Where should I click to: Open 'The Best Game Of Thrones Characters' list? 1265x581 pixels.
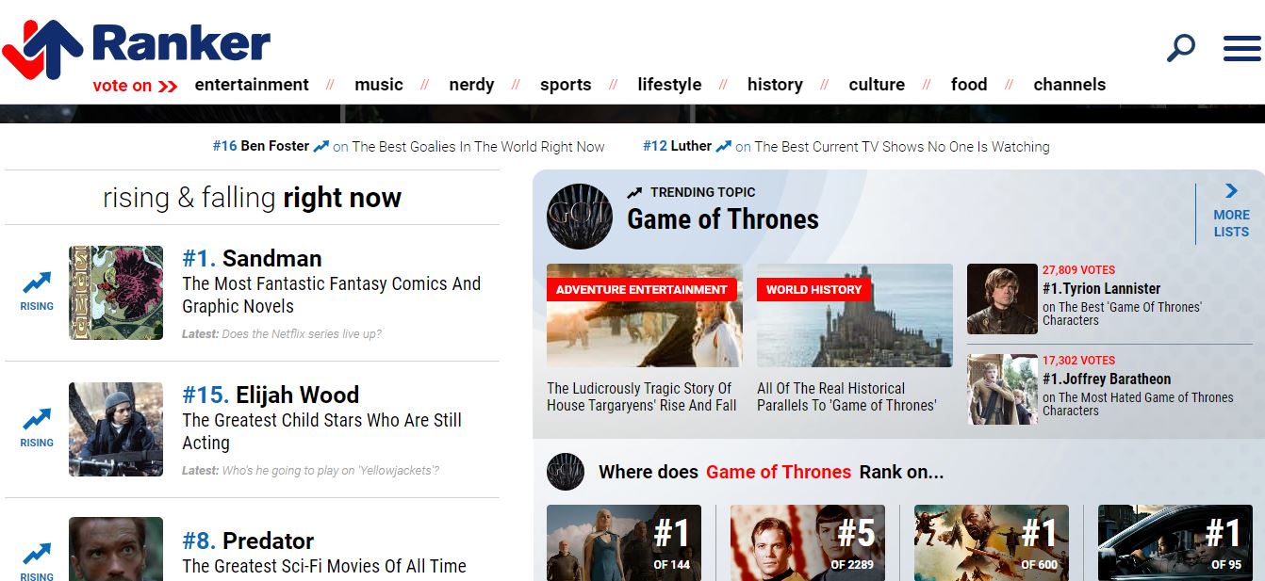point(1122,314)
